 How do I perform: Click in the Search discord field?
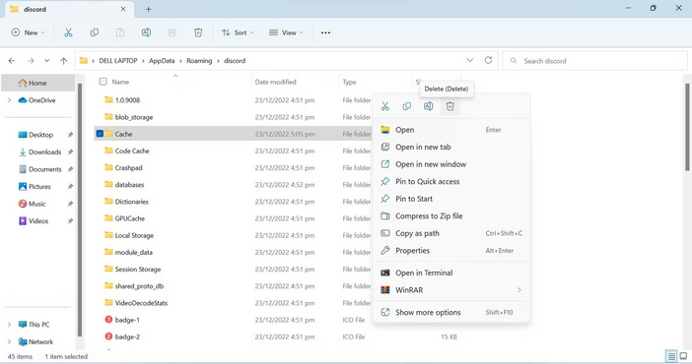(x=595, y=61)
